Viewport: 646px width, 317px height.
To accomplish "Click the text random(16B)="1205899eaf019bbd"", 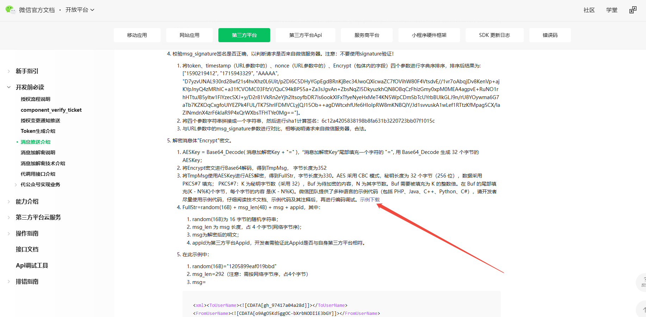I will [x=234, y=266].
